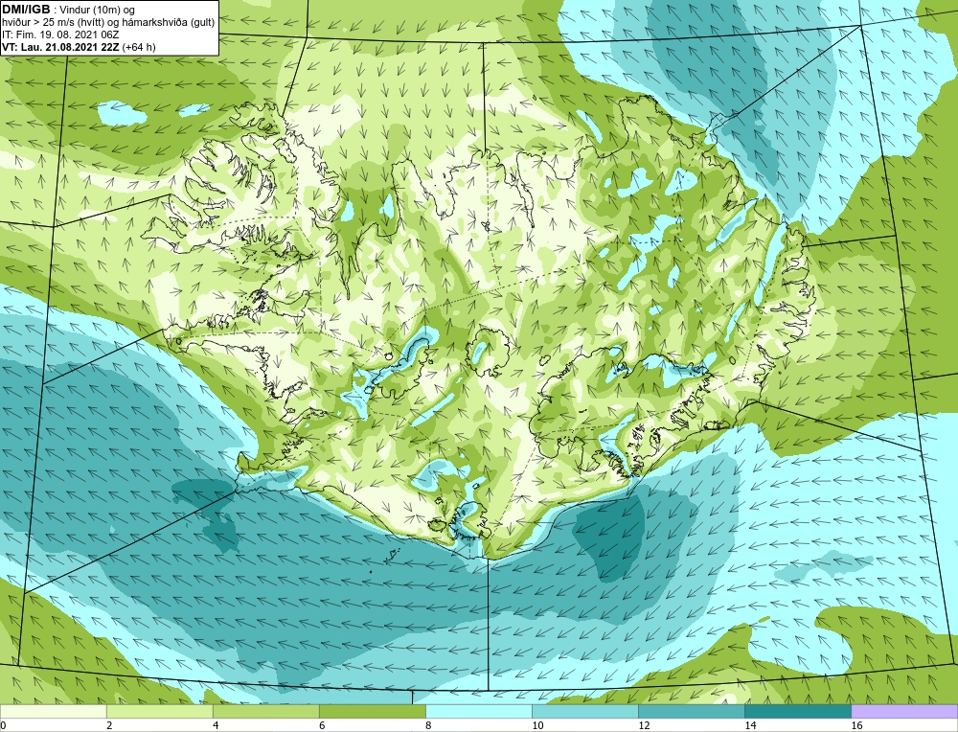
Task: Click the legend scale label "0"
Action: tap(3, 725)
